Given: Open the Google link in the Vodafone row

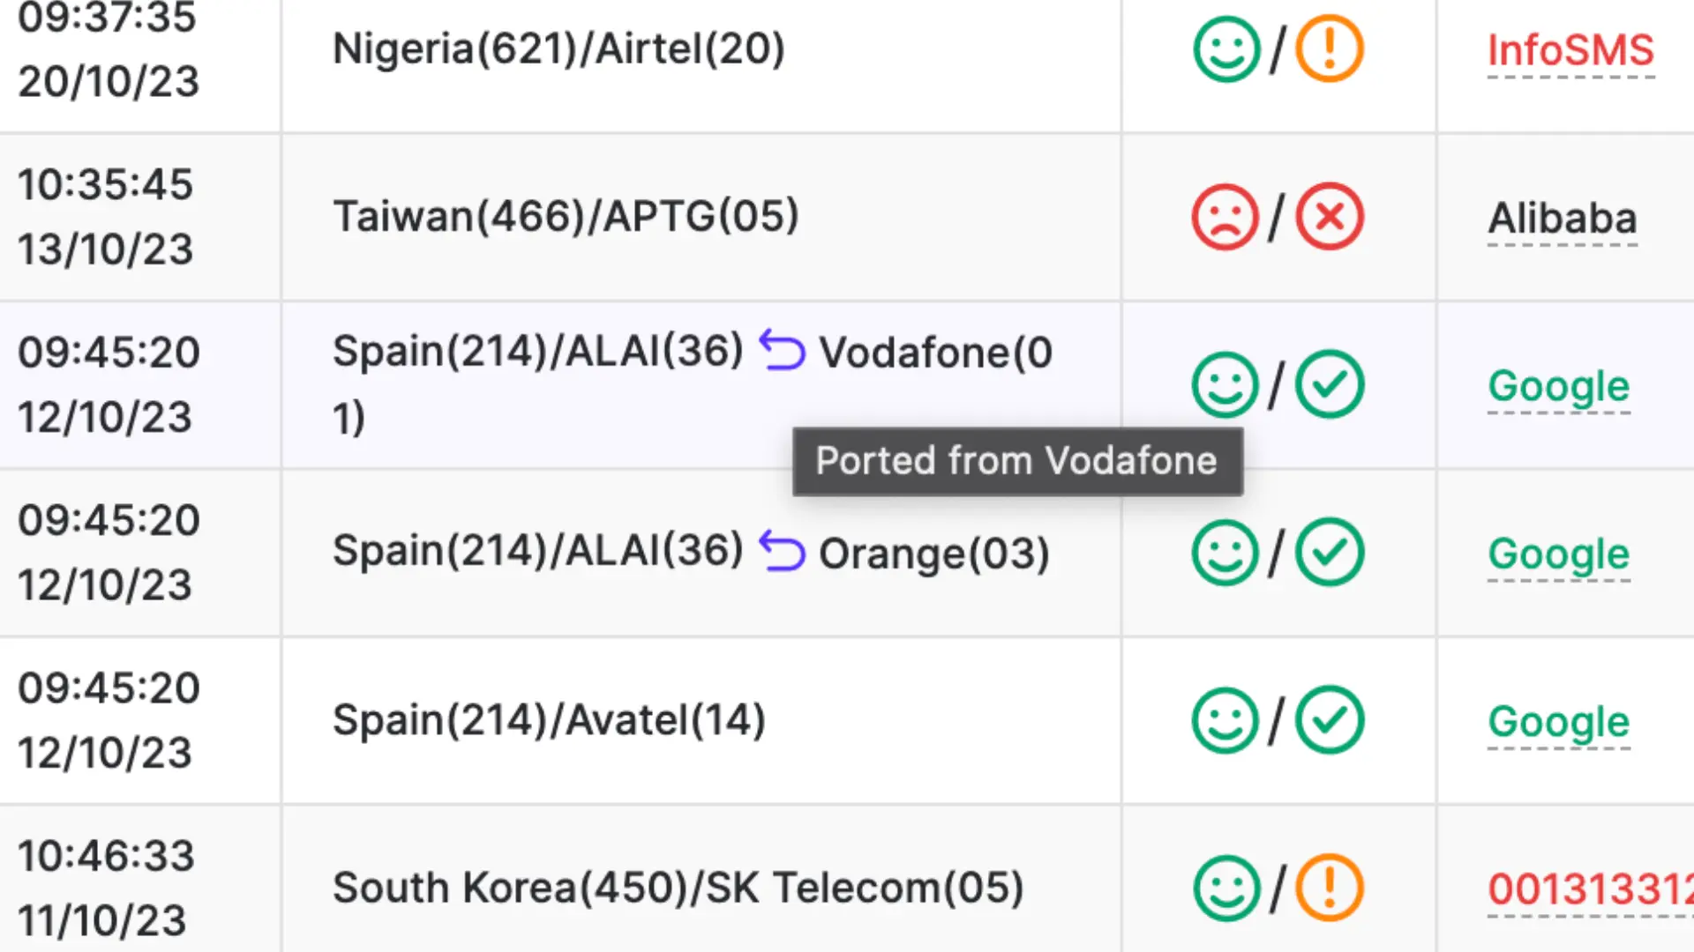Looking at the screenshot, I should coord(1559,386).
